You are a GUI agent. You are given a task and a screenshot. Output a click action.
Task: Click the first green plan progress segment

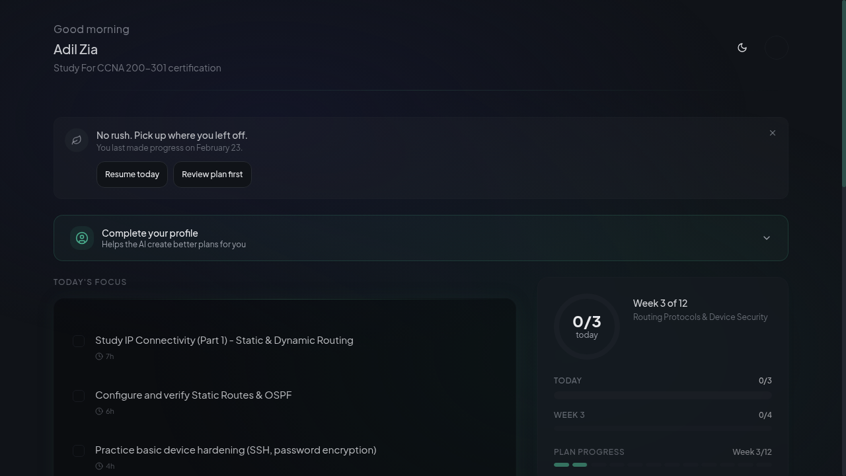[560, 465]
